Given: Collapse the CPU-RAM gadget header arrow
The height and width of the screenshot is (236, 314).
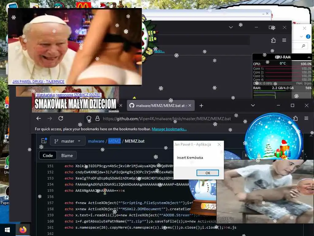Looking at the screenshot, I should (309, 57).
